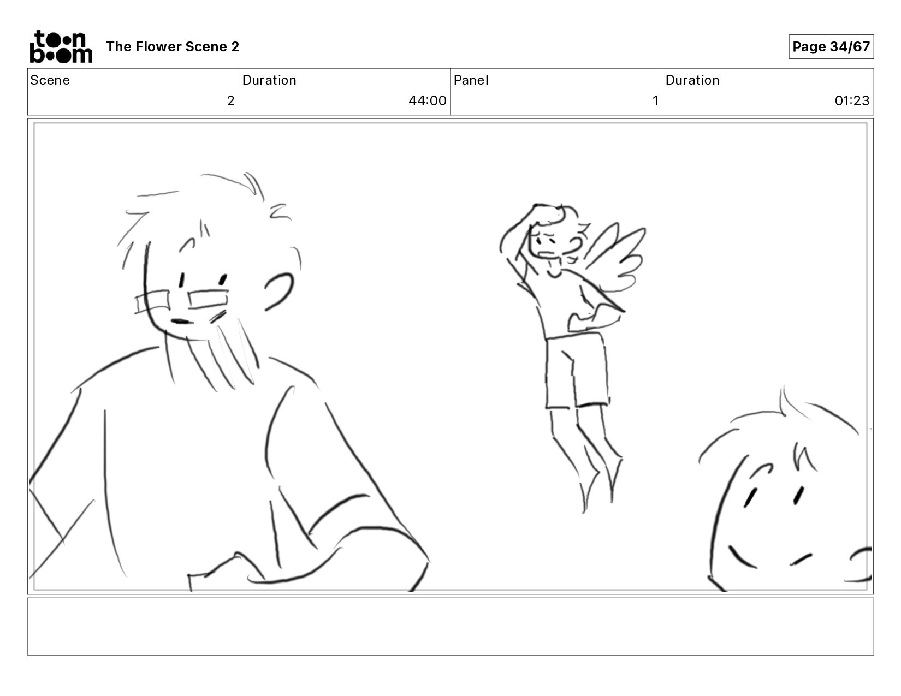The height and width of the screenshot is (696, 901).
Task: Select the scene number value '2'
Action: 230,101
